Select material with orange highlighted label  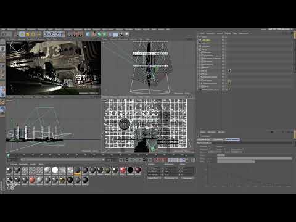[78, 171]
